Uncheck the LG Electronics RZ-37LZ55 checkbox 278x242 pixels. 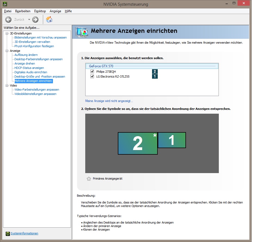point(92,76)
